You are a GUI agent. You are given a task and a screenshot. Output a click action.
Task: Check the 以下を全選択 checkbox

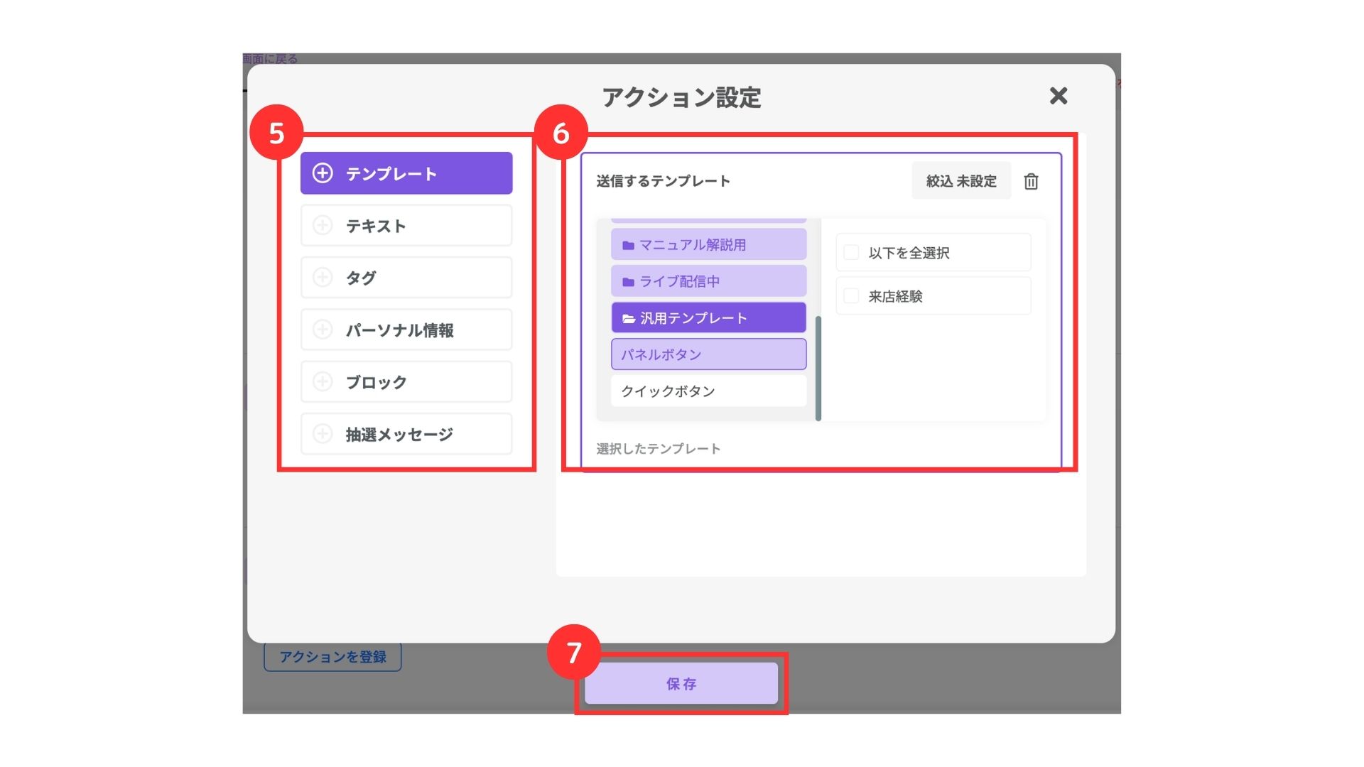click(x=851, y=253)
